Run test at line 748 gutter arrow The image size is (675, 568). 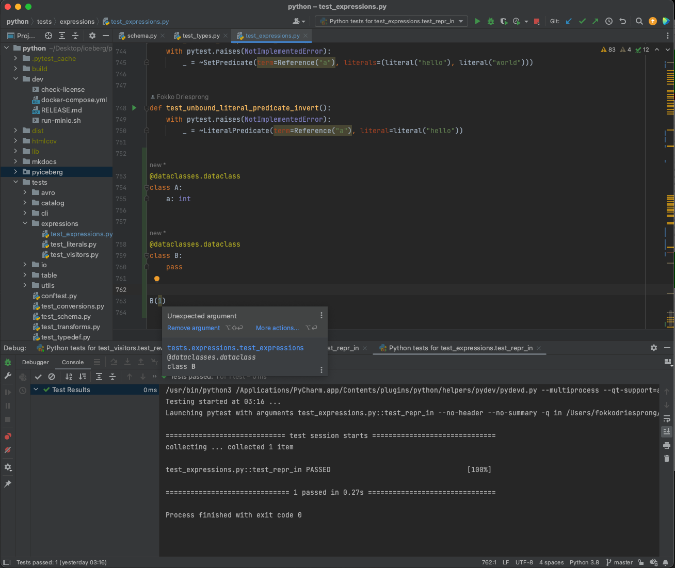click(x=134, y=108)
